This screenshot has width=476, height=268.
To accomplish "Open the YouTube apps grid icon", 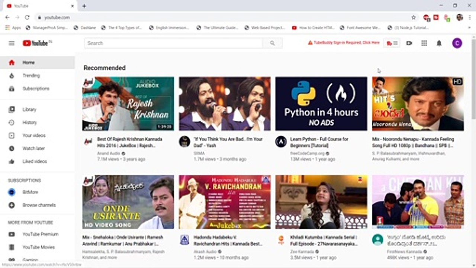I will pyautogui.click(x=424, y=43).
